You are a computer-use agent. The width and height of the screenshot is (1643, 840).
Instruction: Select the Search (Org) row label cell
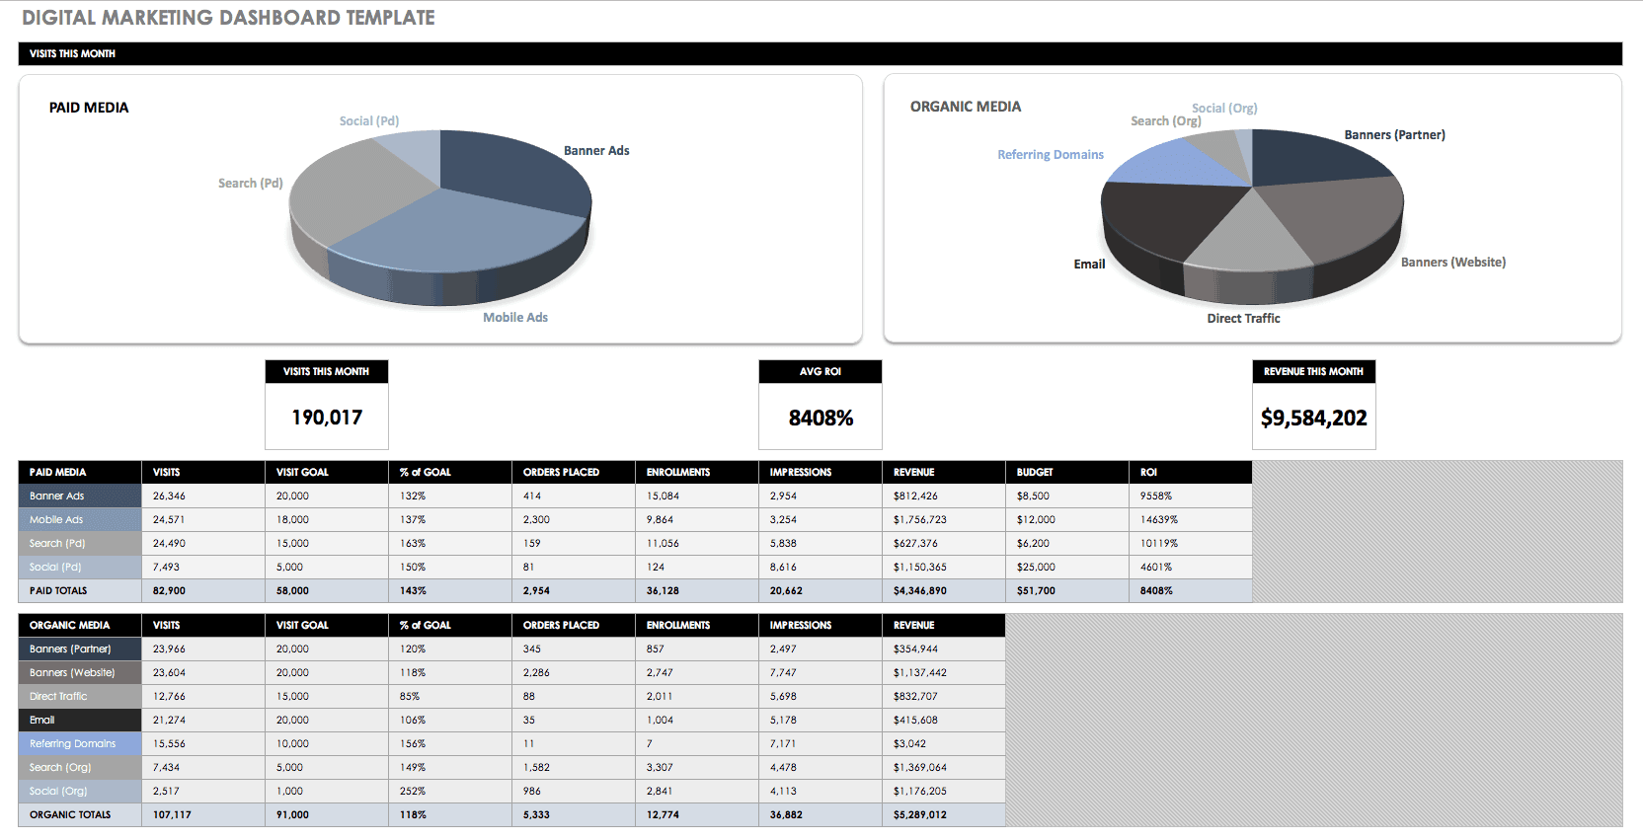[x=80, y=768]
